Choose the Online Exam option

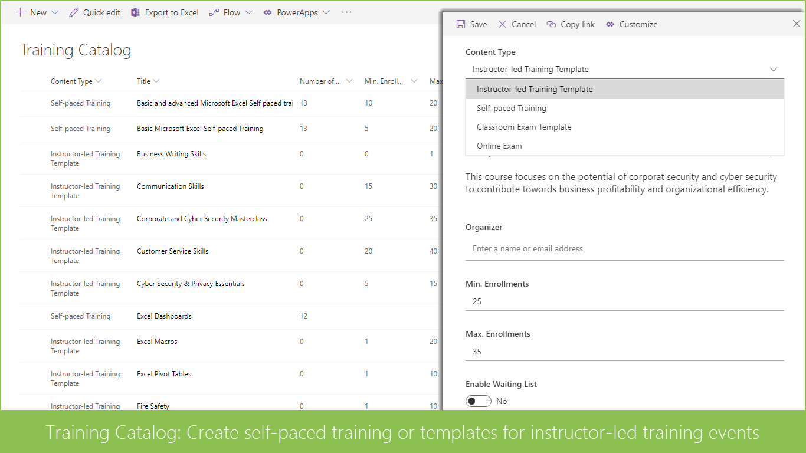coord(499,146)
